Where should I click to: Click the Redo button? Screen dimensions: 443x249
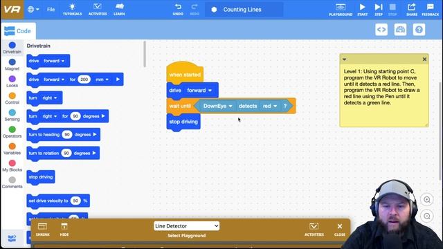click(x=195, y=9)
